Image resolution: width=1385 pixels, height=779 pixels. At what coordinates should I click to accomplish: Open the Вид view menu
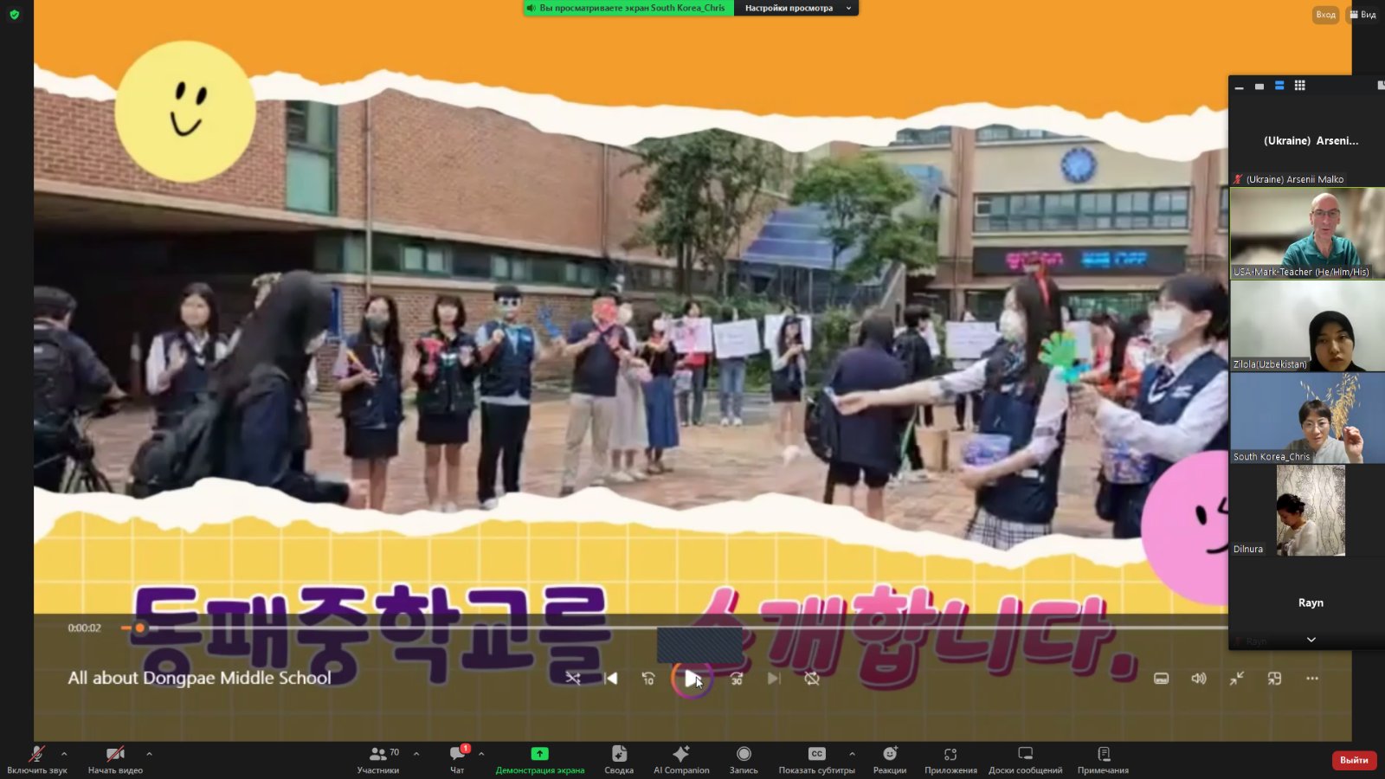click(x=1363, y=15)
